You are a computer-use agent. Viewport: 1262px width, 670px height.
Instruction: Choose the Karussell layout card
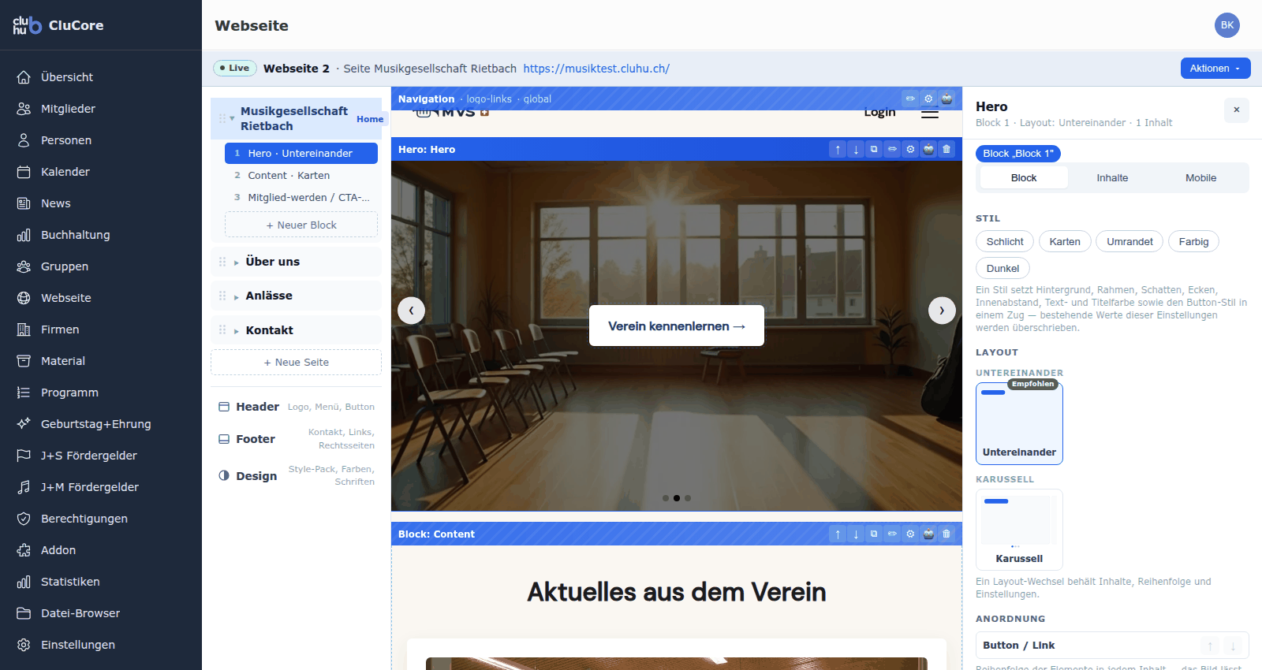tap(1019, 530)
